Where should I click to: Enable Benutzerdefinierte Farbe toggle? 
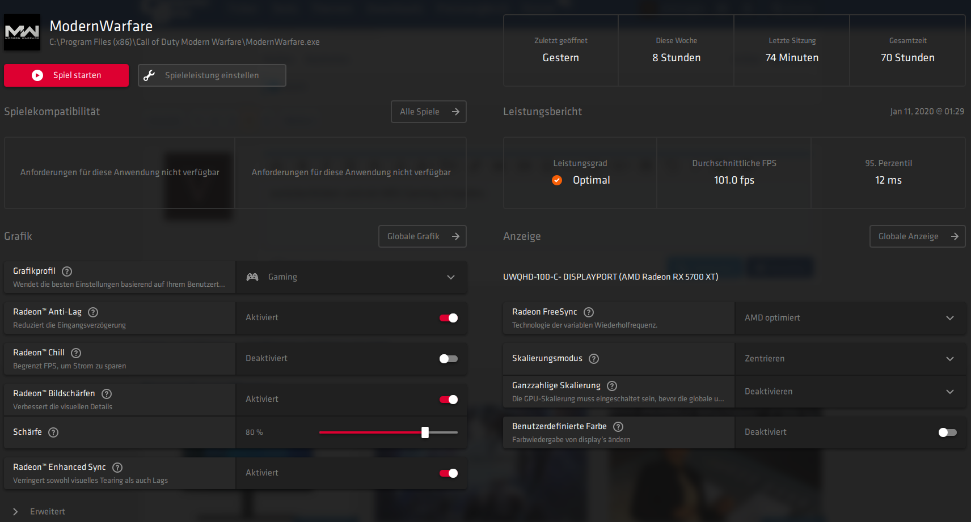(x=948, y=432)
